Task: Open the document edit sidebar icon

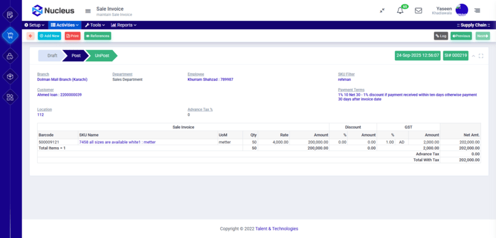Action: click(x=10, y=15)
